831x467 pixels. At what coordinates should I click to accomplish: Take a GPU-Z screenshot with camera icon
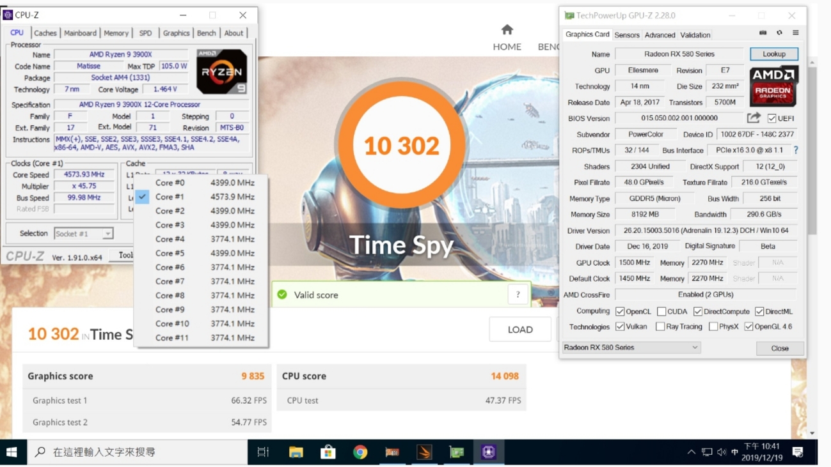763,33
